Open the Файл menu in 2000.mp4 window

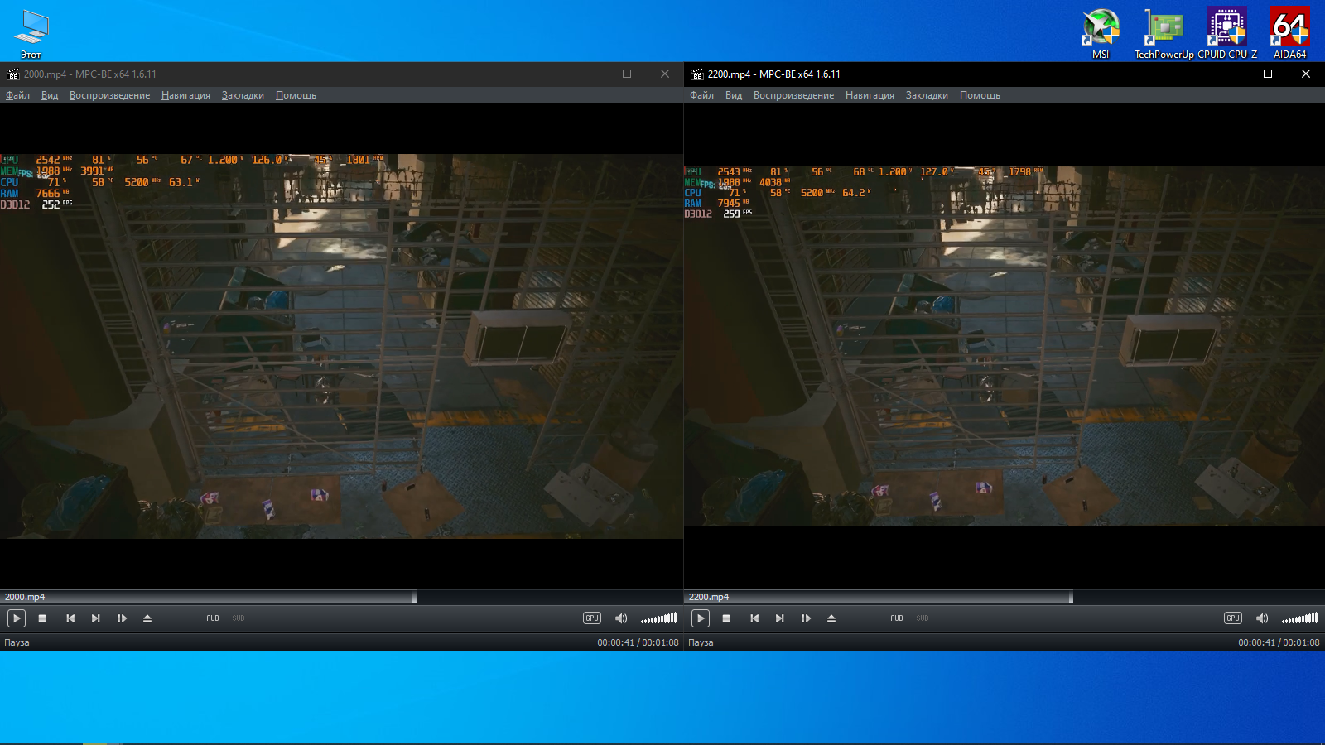point(17,95)
